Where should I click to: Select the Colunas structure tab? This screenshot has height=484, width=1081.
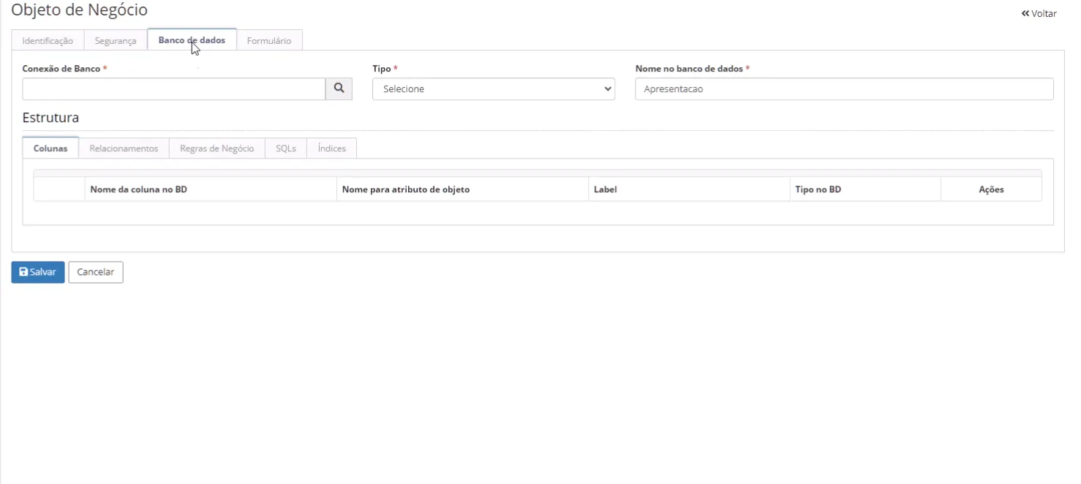coord(50,148)
